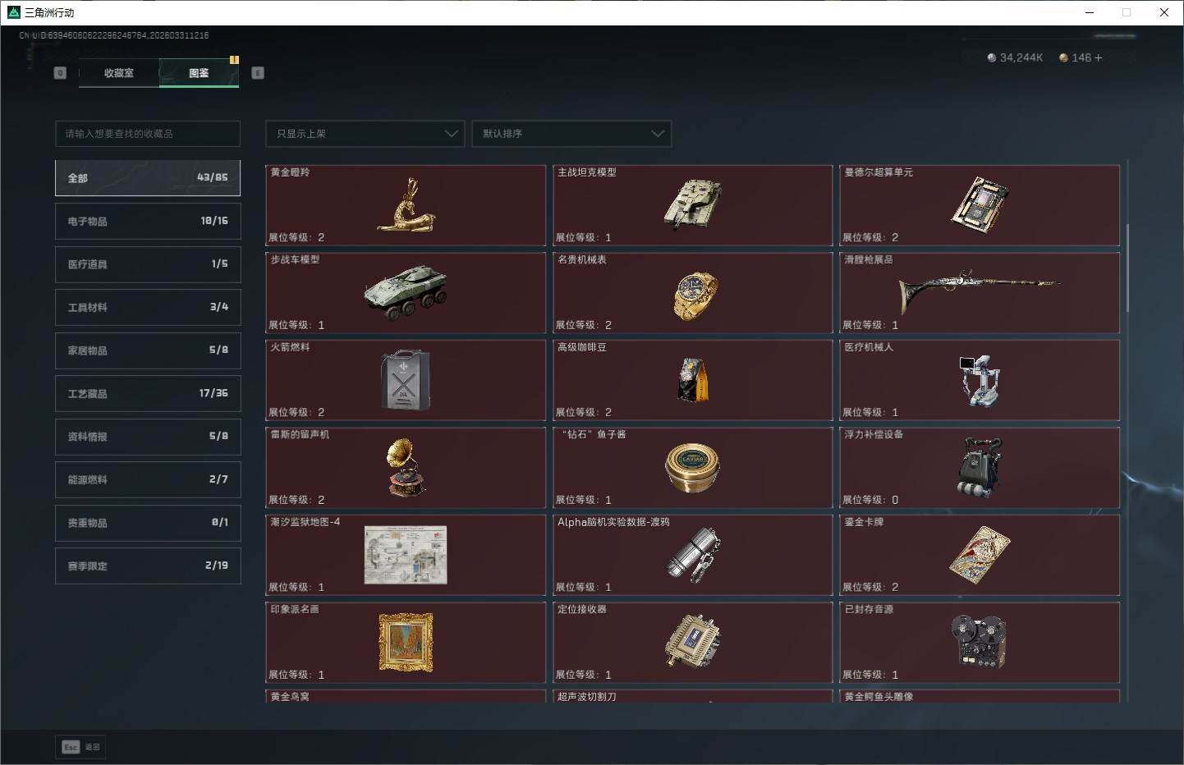1184x765 pixels.
Task: Expand the 只显示上架 filter dropdown
Action: click(365, 134)
